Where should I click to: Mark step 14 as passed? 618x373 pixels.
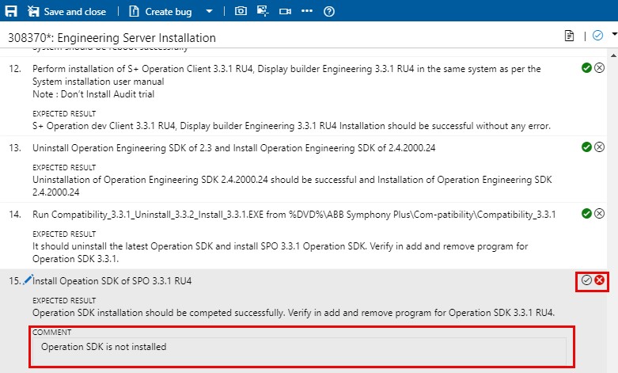(586, 213)
